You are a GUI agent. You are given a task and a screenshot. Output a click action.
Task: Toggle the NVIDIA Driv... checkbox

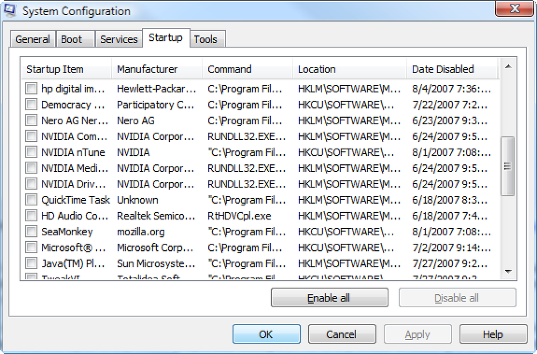(x=31, y=184)
